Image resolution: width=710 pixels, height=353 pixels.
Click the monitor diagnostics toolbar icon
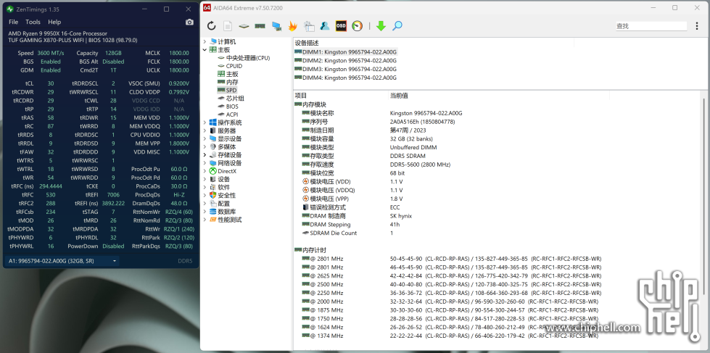tap(276, 26)
